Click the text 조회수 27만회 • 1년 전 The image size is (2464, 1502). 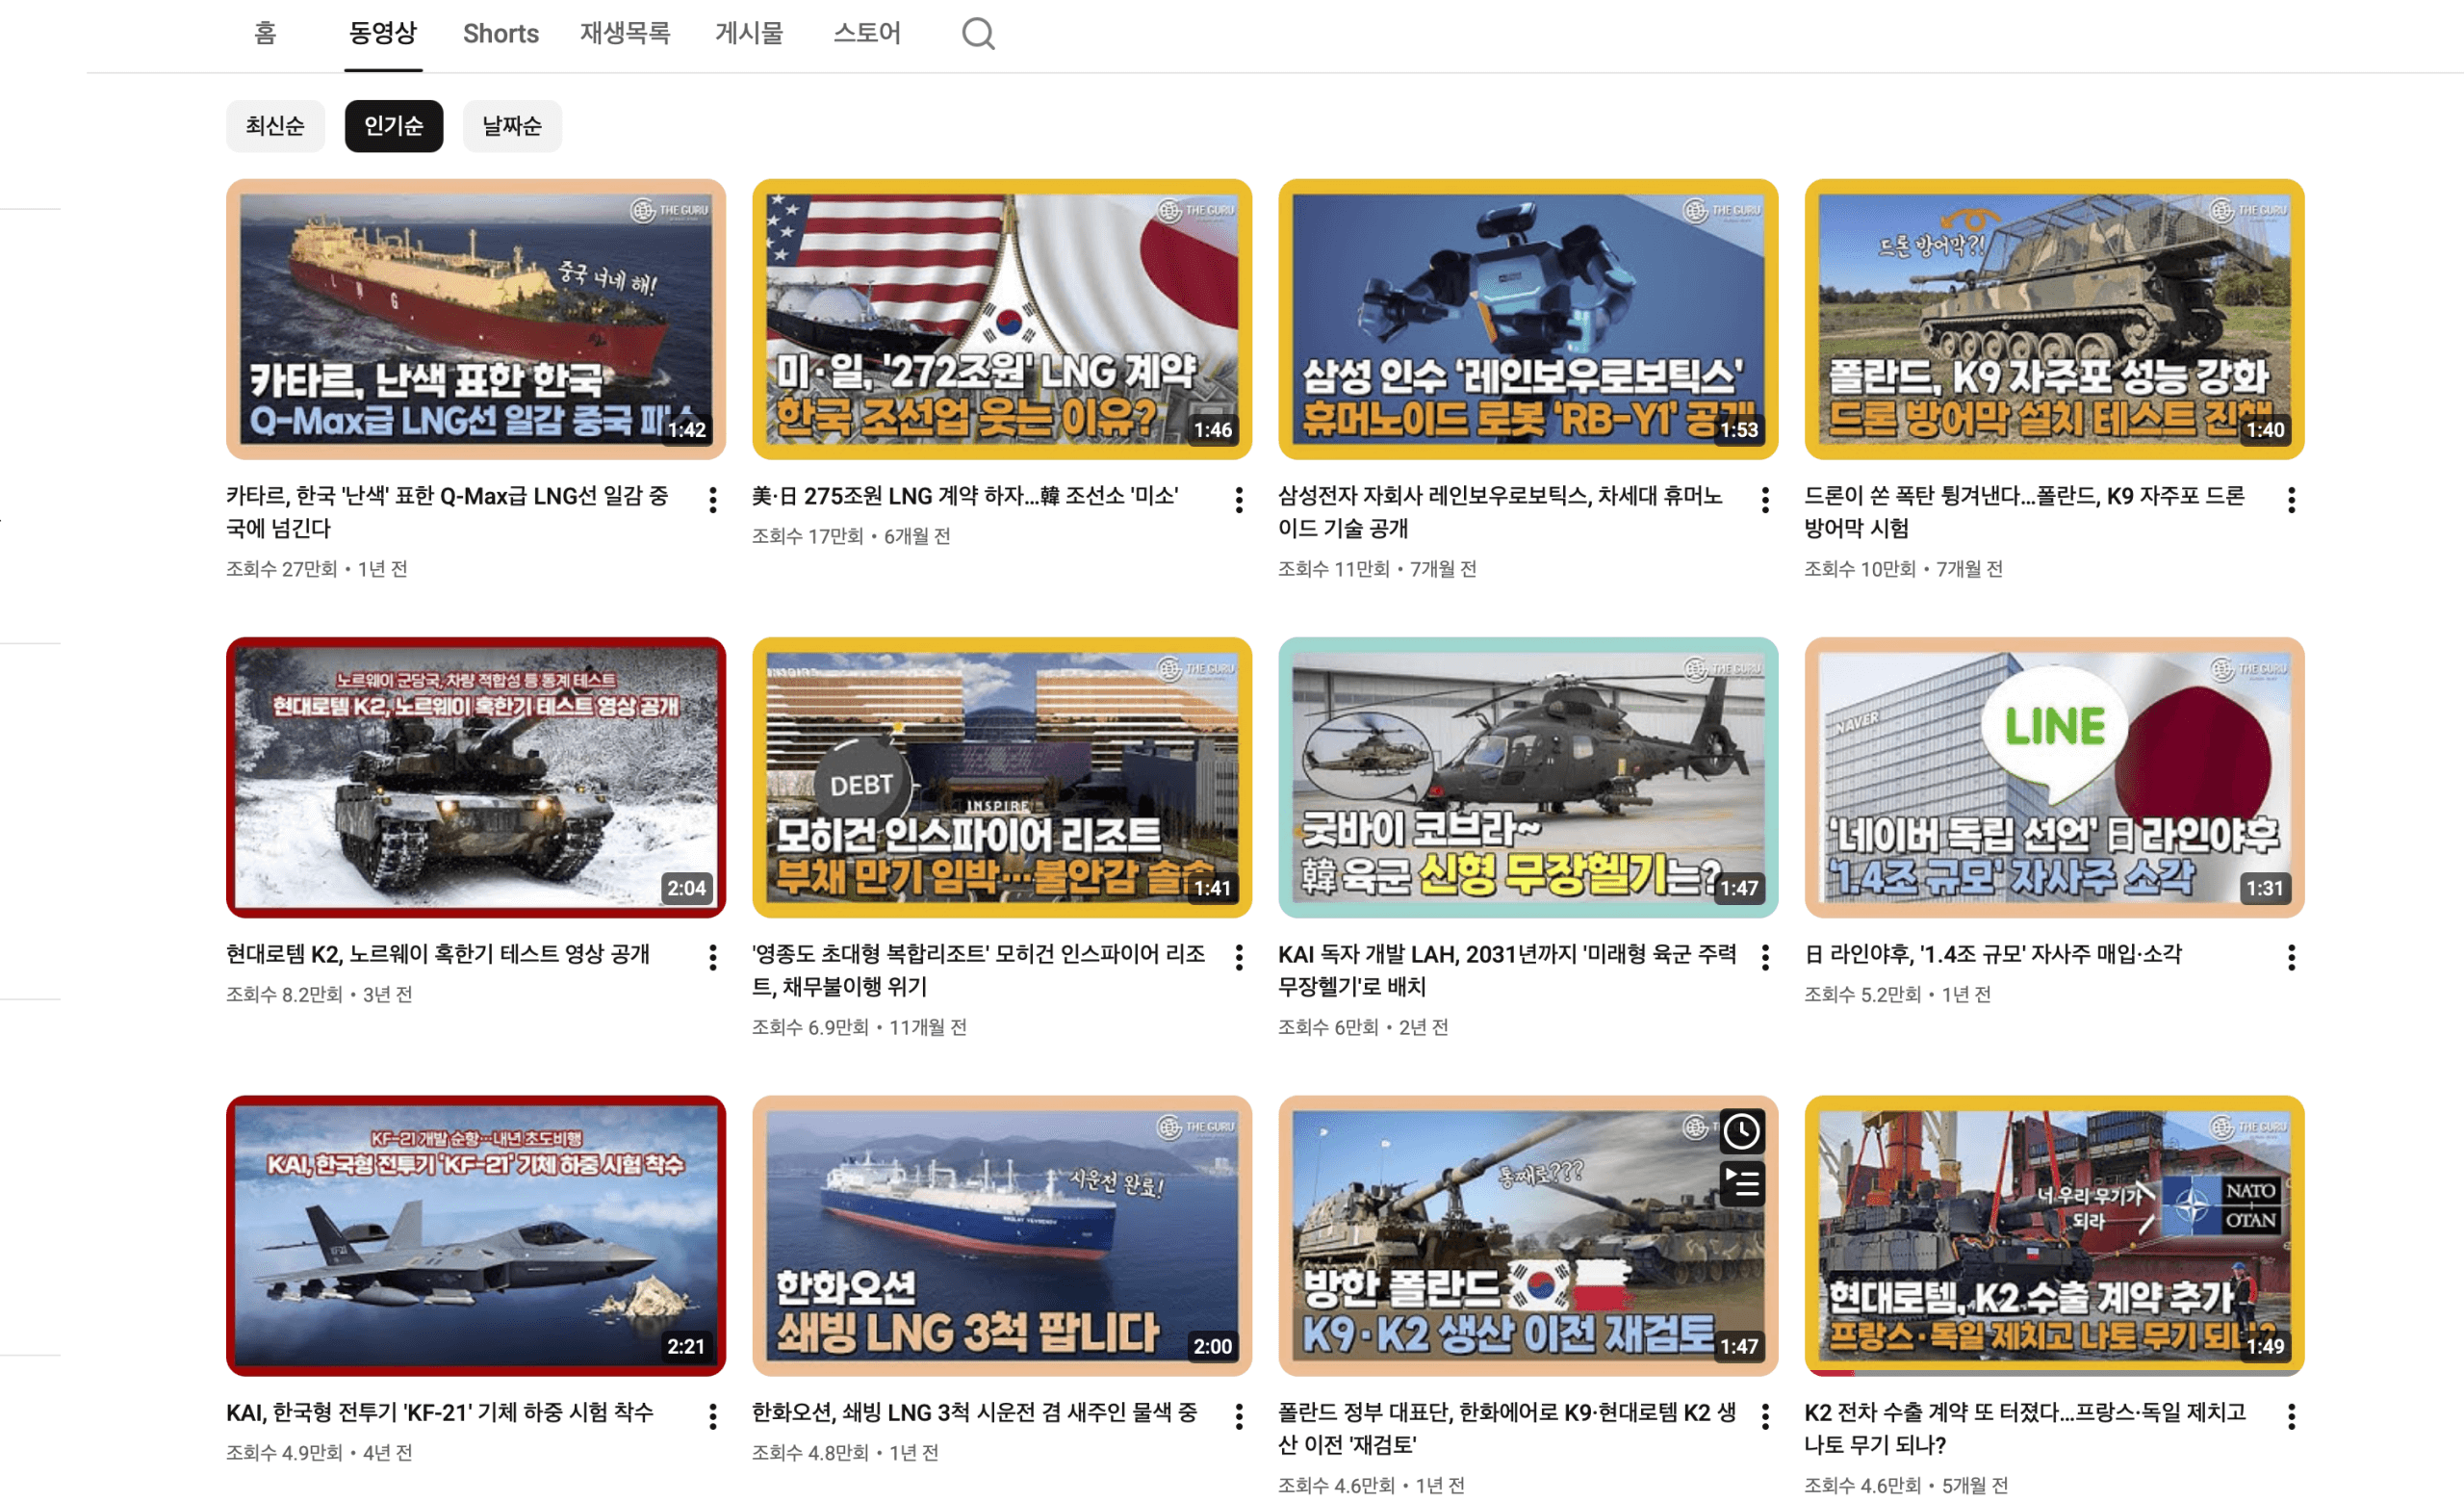coord(317,569)
